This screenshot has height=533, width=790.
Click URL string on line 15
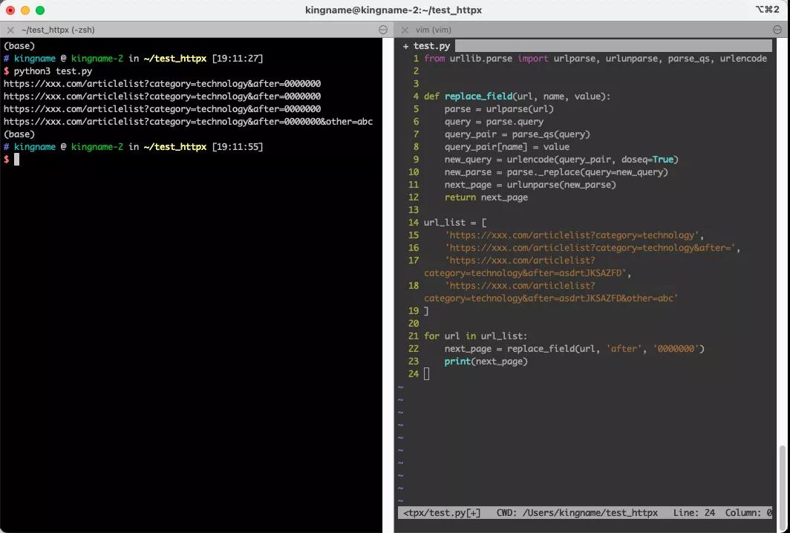572,235
